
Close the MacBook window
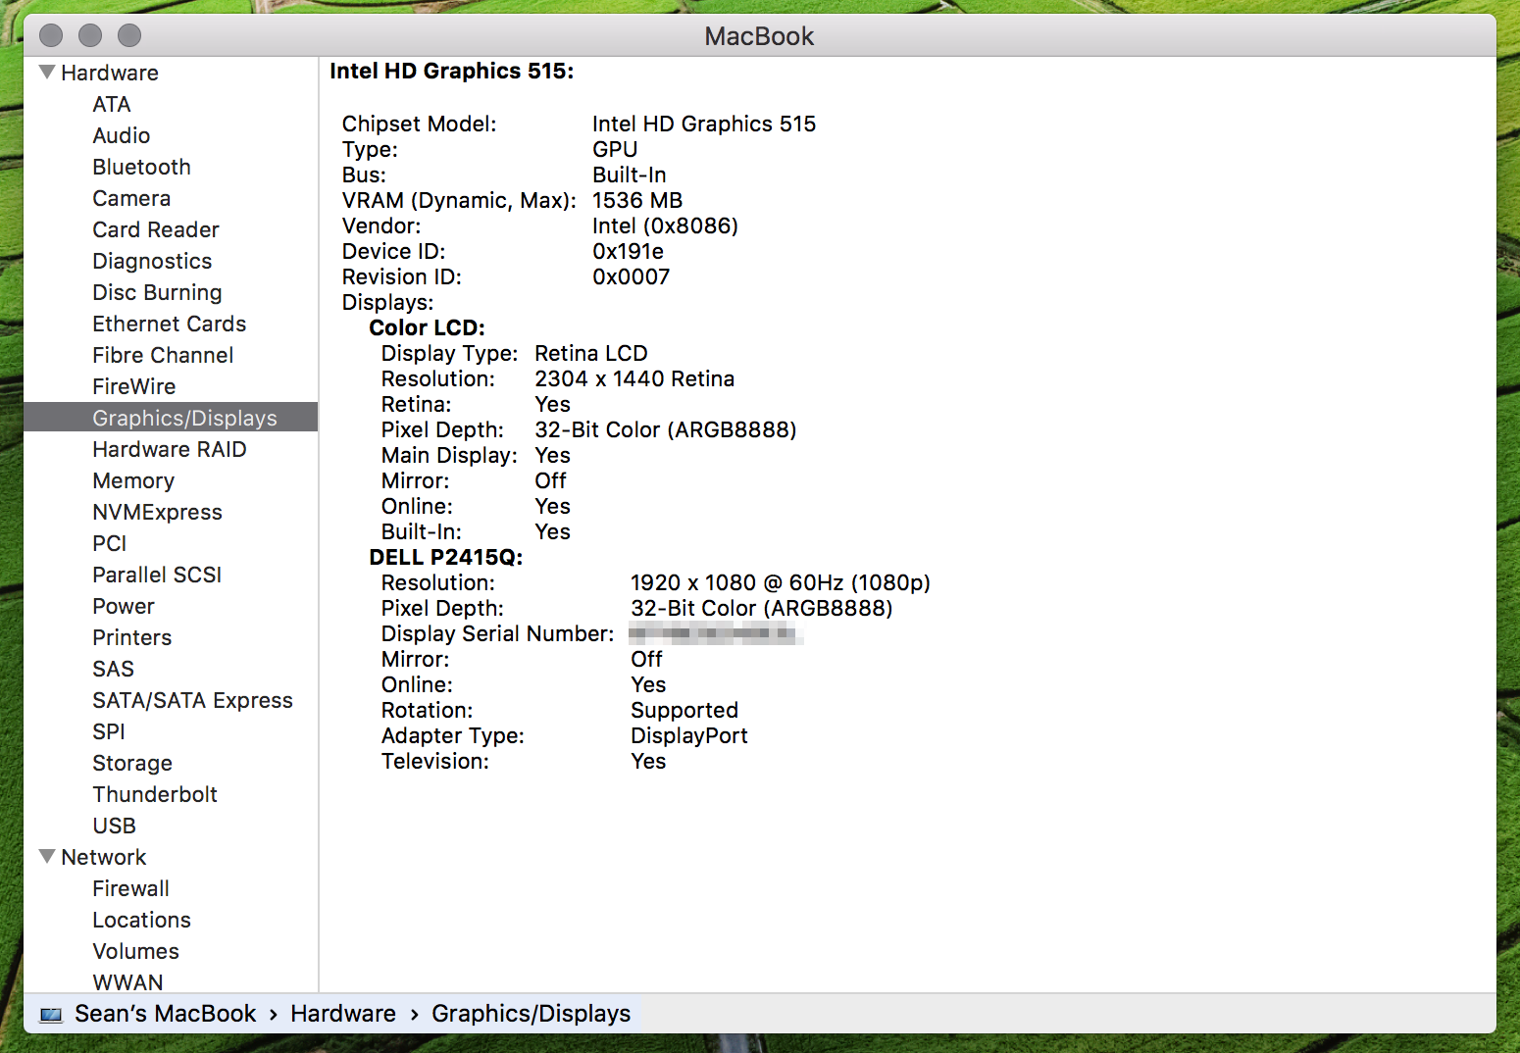point(51,35)
